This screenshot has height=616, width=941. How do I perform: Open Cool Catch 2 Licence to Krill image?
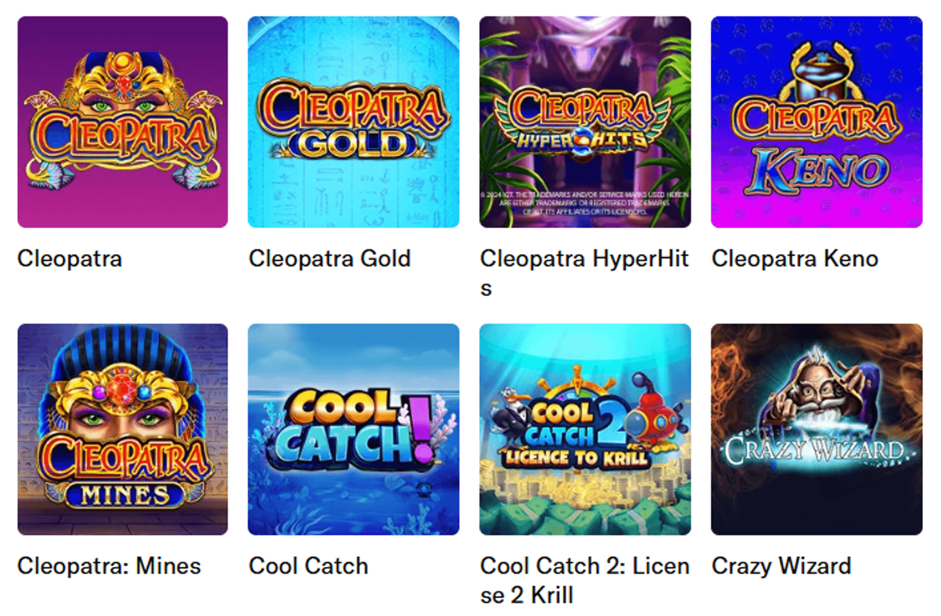coord(585,429)
